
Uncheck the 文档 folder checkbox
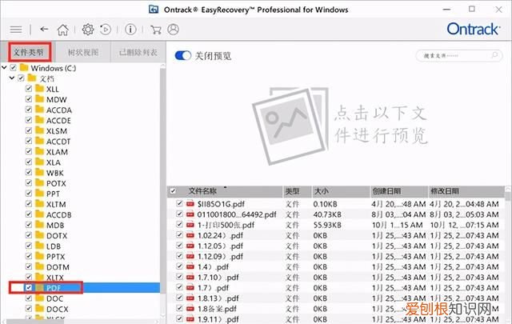click(x=21, y=78)
